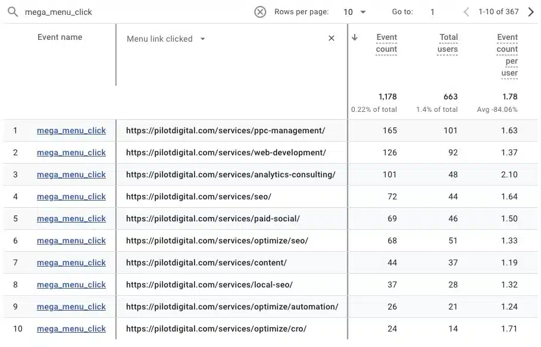Clear the mega_menu_click search filter
Image resolution: width=541 pixels, height=347 pixels.
click(x=260, y=12)
